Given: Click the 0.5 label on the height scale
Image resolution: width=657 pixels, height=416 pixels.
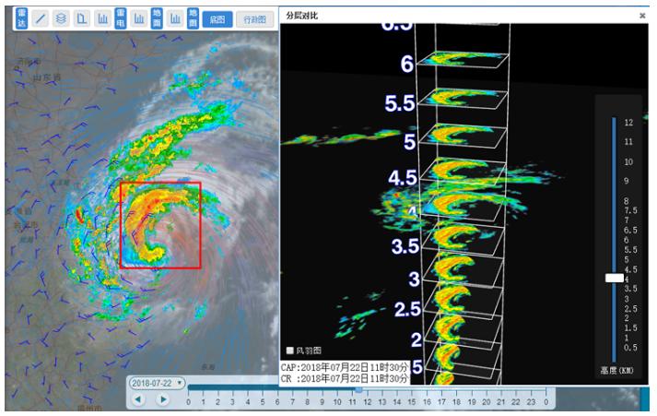Looking at the screenshot, I should click(630, 348).
